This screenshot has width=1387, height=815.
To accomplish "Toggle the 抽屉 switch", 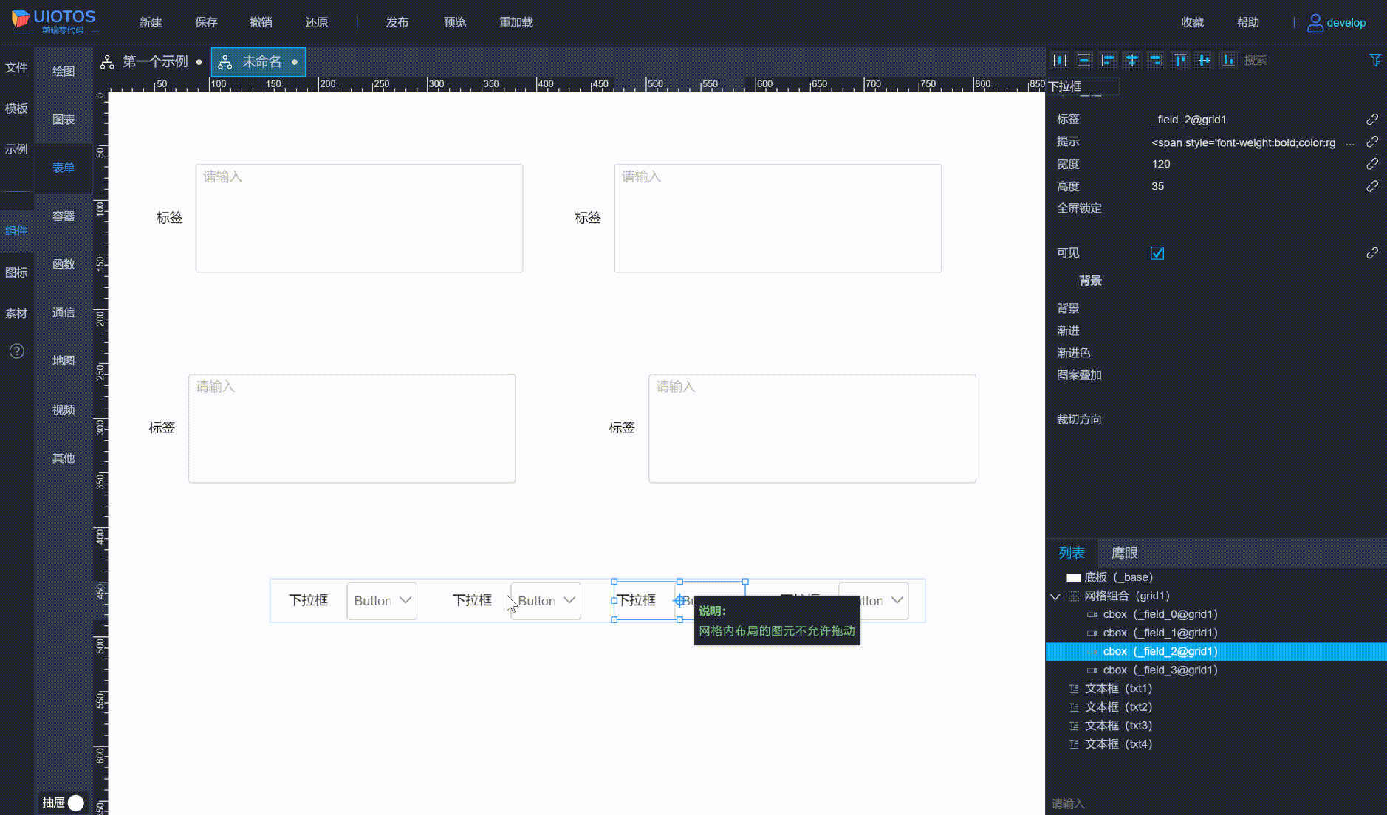I will click(x=75, y=802).
